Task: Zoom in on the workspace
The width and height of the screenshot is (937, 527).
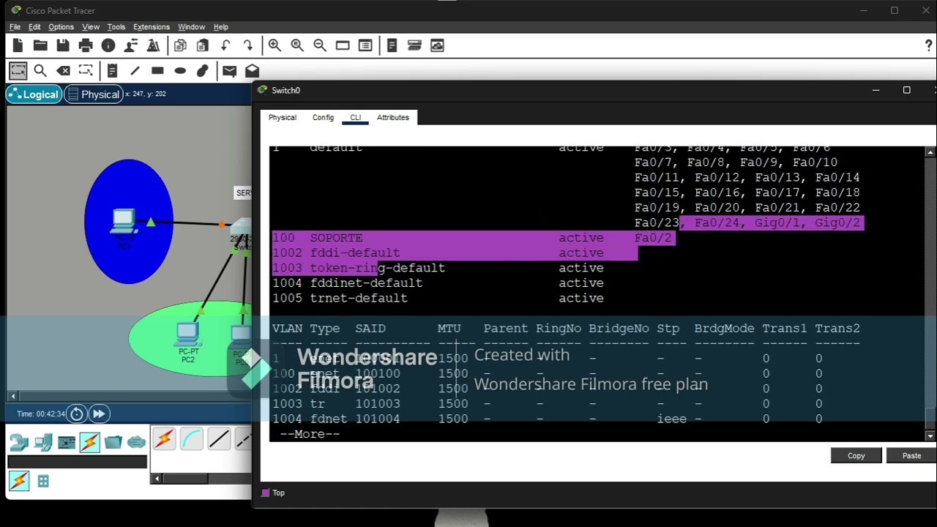Action: pyautogui.click(x=275, y=45)
